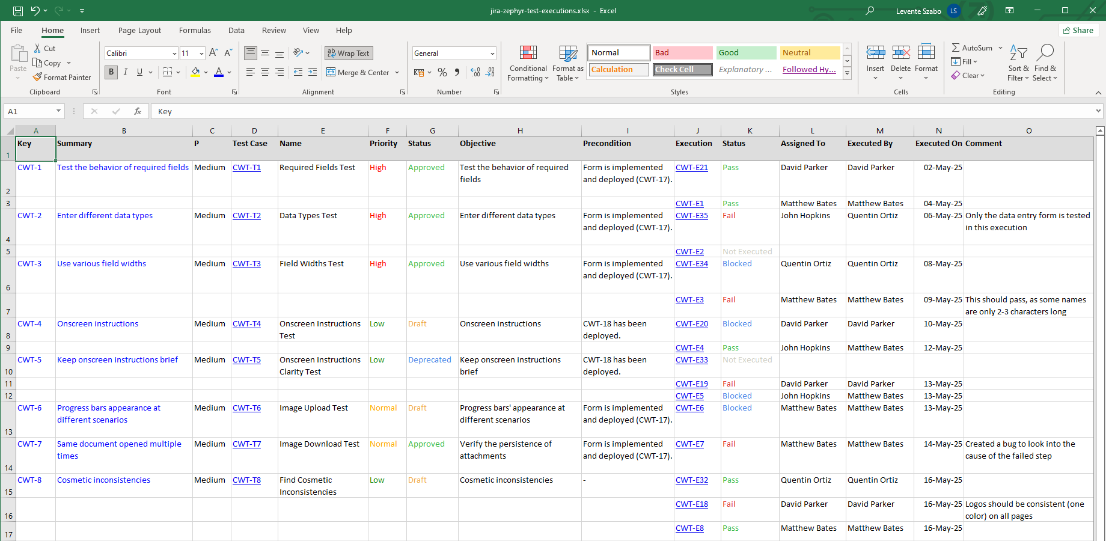Apply the Bad cell style

pos(683,53)
